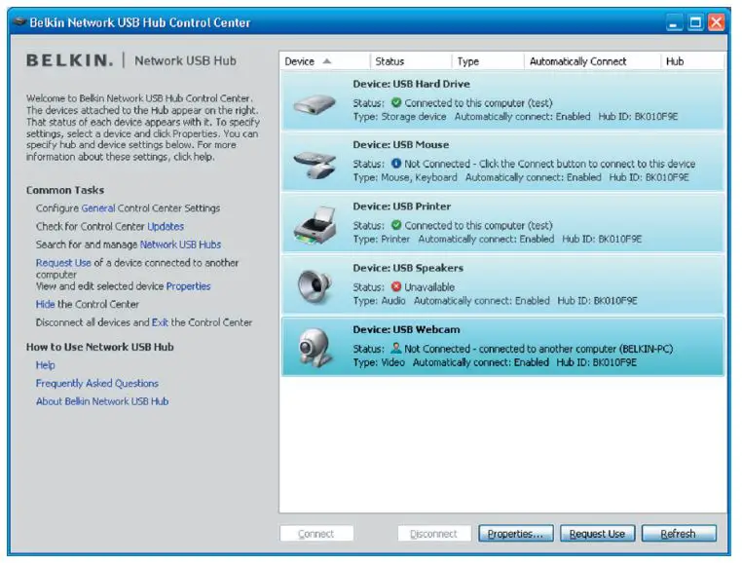Click webcam status 'connected to another computer (BELKIN-PC)'
The height and width of the screenshot is (563, 742).
point(575,349)
